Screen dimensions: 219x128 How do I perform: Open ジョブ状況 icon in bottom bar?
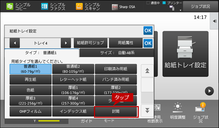200,113
